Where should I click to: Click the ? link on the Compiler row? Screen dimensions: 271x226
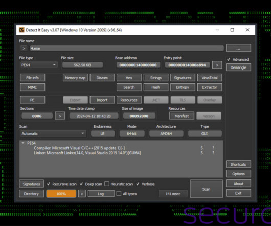pos(213,148)
